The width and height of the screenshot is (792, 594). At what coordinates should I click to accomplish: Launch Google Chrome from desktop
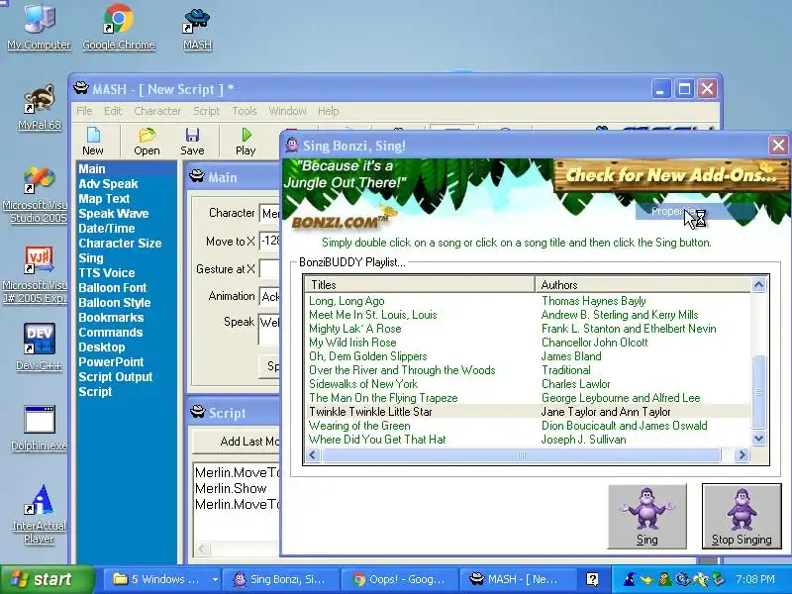(119, 27)
